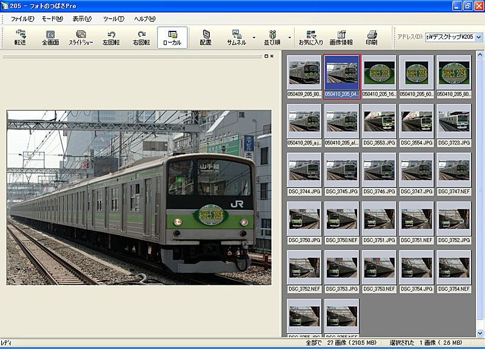
Task: Open the ファイル(F) menu
Action: [22, 19]
